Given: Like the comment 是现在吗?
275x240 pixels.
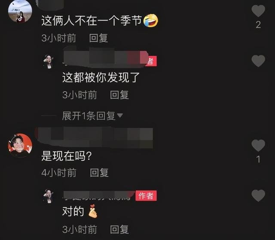Looking at the screenshot, I should [258, 146].
